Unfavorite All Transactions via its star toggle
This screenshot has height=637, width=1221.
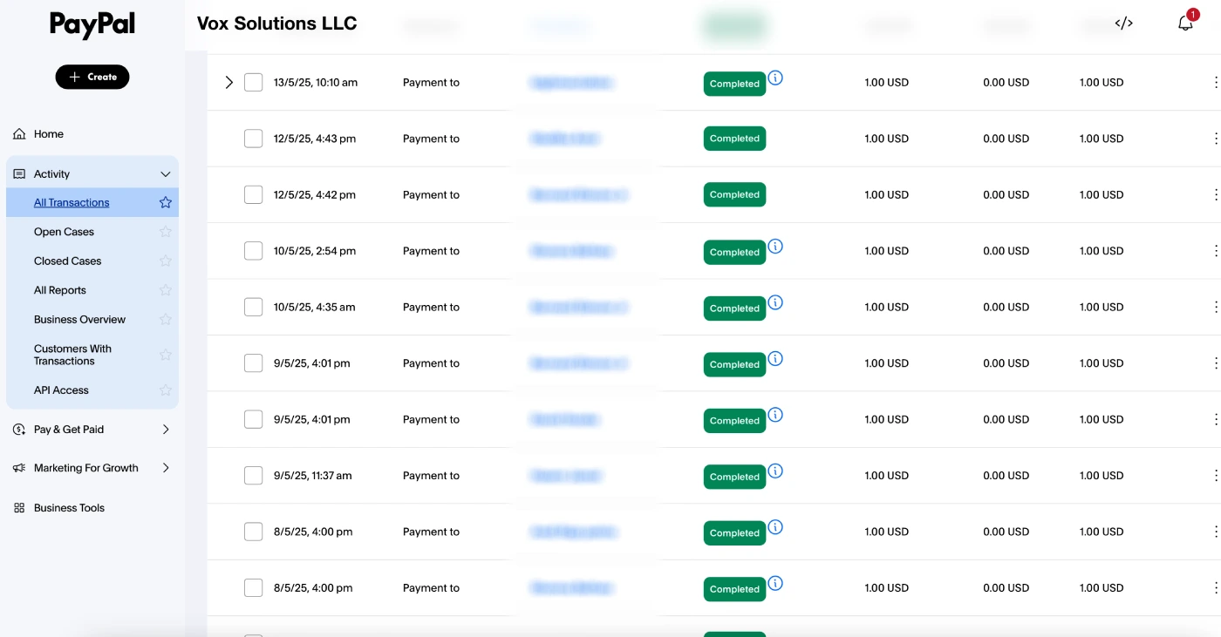pyautogui.click(x=165, y=201)
